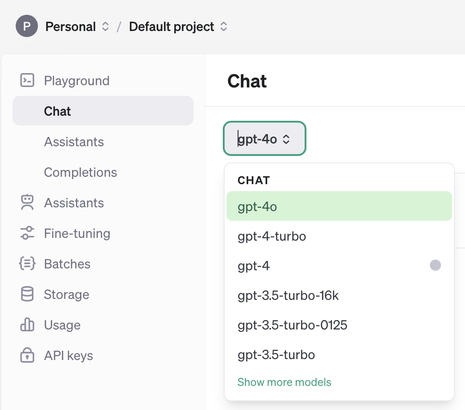Pick gpt-3.5-turbo-16k from the list

(x=339, y=295)
